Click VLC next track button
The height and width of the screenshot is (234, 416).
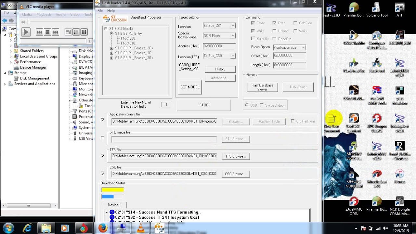[x=56, y=32]
